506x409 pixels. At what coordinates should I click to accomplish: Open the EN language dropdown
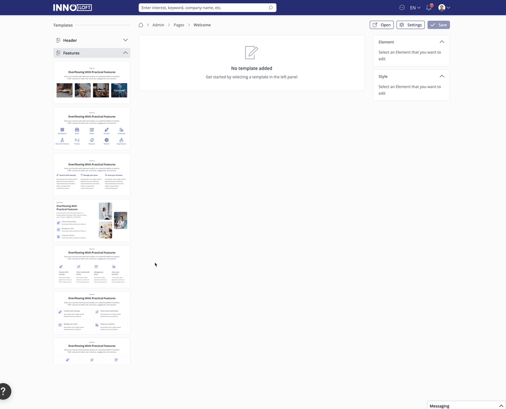coord(415,8)
